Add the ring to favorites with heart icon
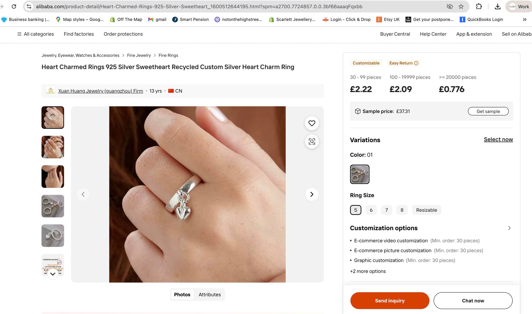The height and width of the screenshot is (314, 532). 311,123
